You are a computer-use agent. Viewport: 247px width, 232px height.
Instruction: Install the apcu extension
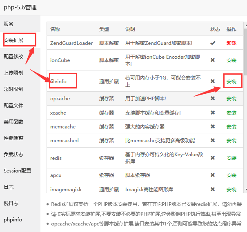click(231, 175)
